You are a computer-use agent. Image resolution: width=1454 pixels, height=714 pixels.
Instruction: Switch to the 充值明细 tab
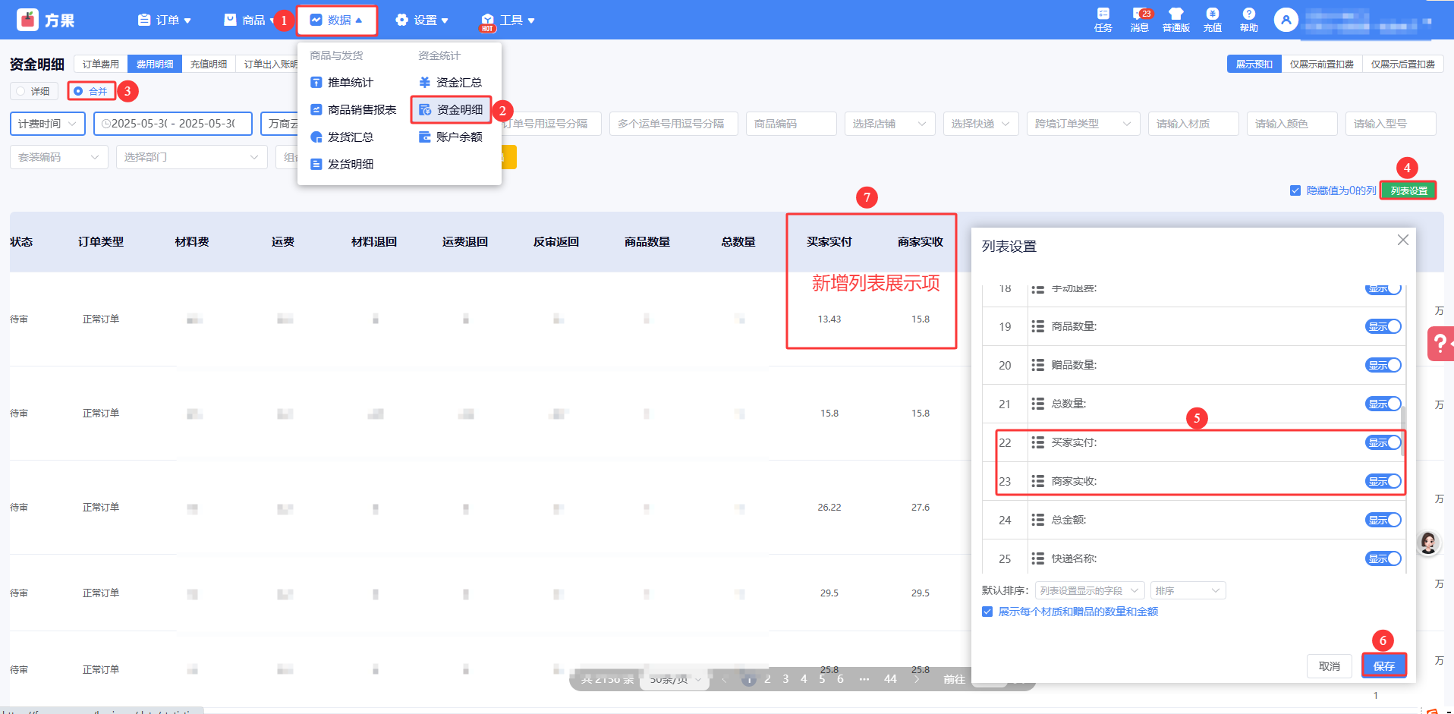[x=209, y=64]
